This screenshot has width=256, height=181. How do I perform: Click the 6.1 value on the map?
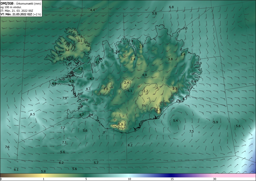pyautogui.click(x=16, y=170)
